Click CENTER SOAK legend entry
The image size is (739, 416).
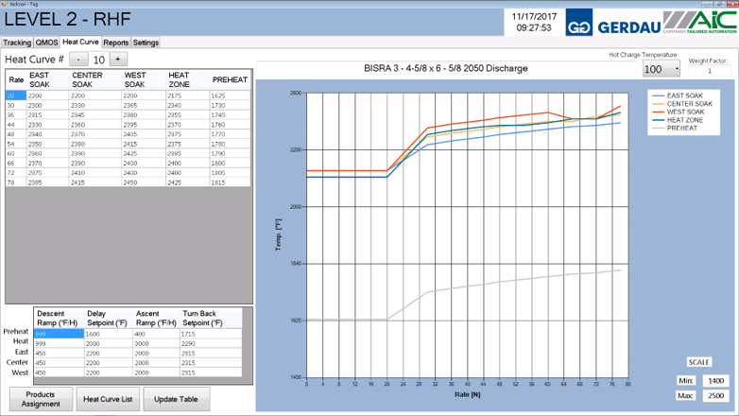pos(682,104)
